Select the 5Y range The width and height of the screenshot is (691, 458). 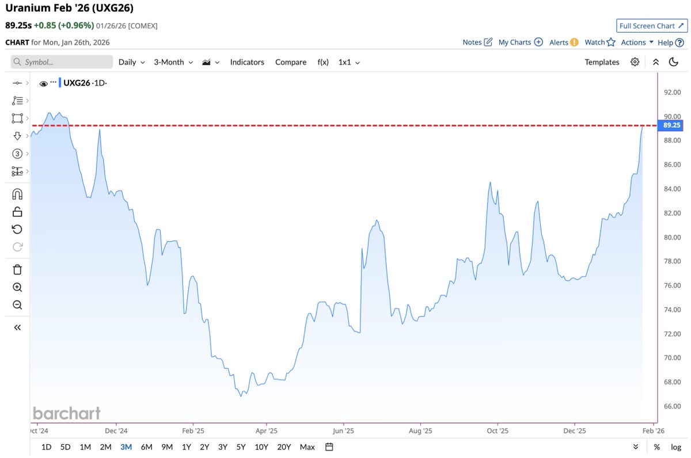coord(241,447)
